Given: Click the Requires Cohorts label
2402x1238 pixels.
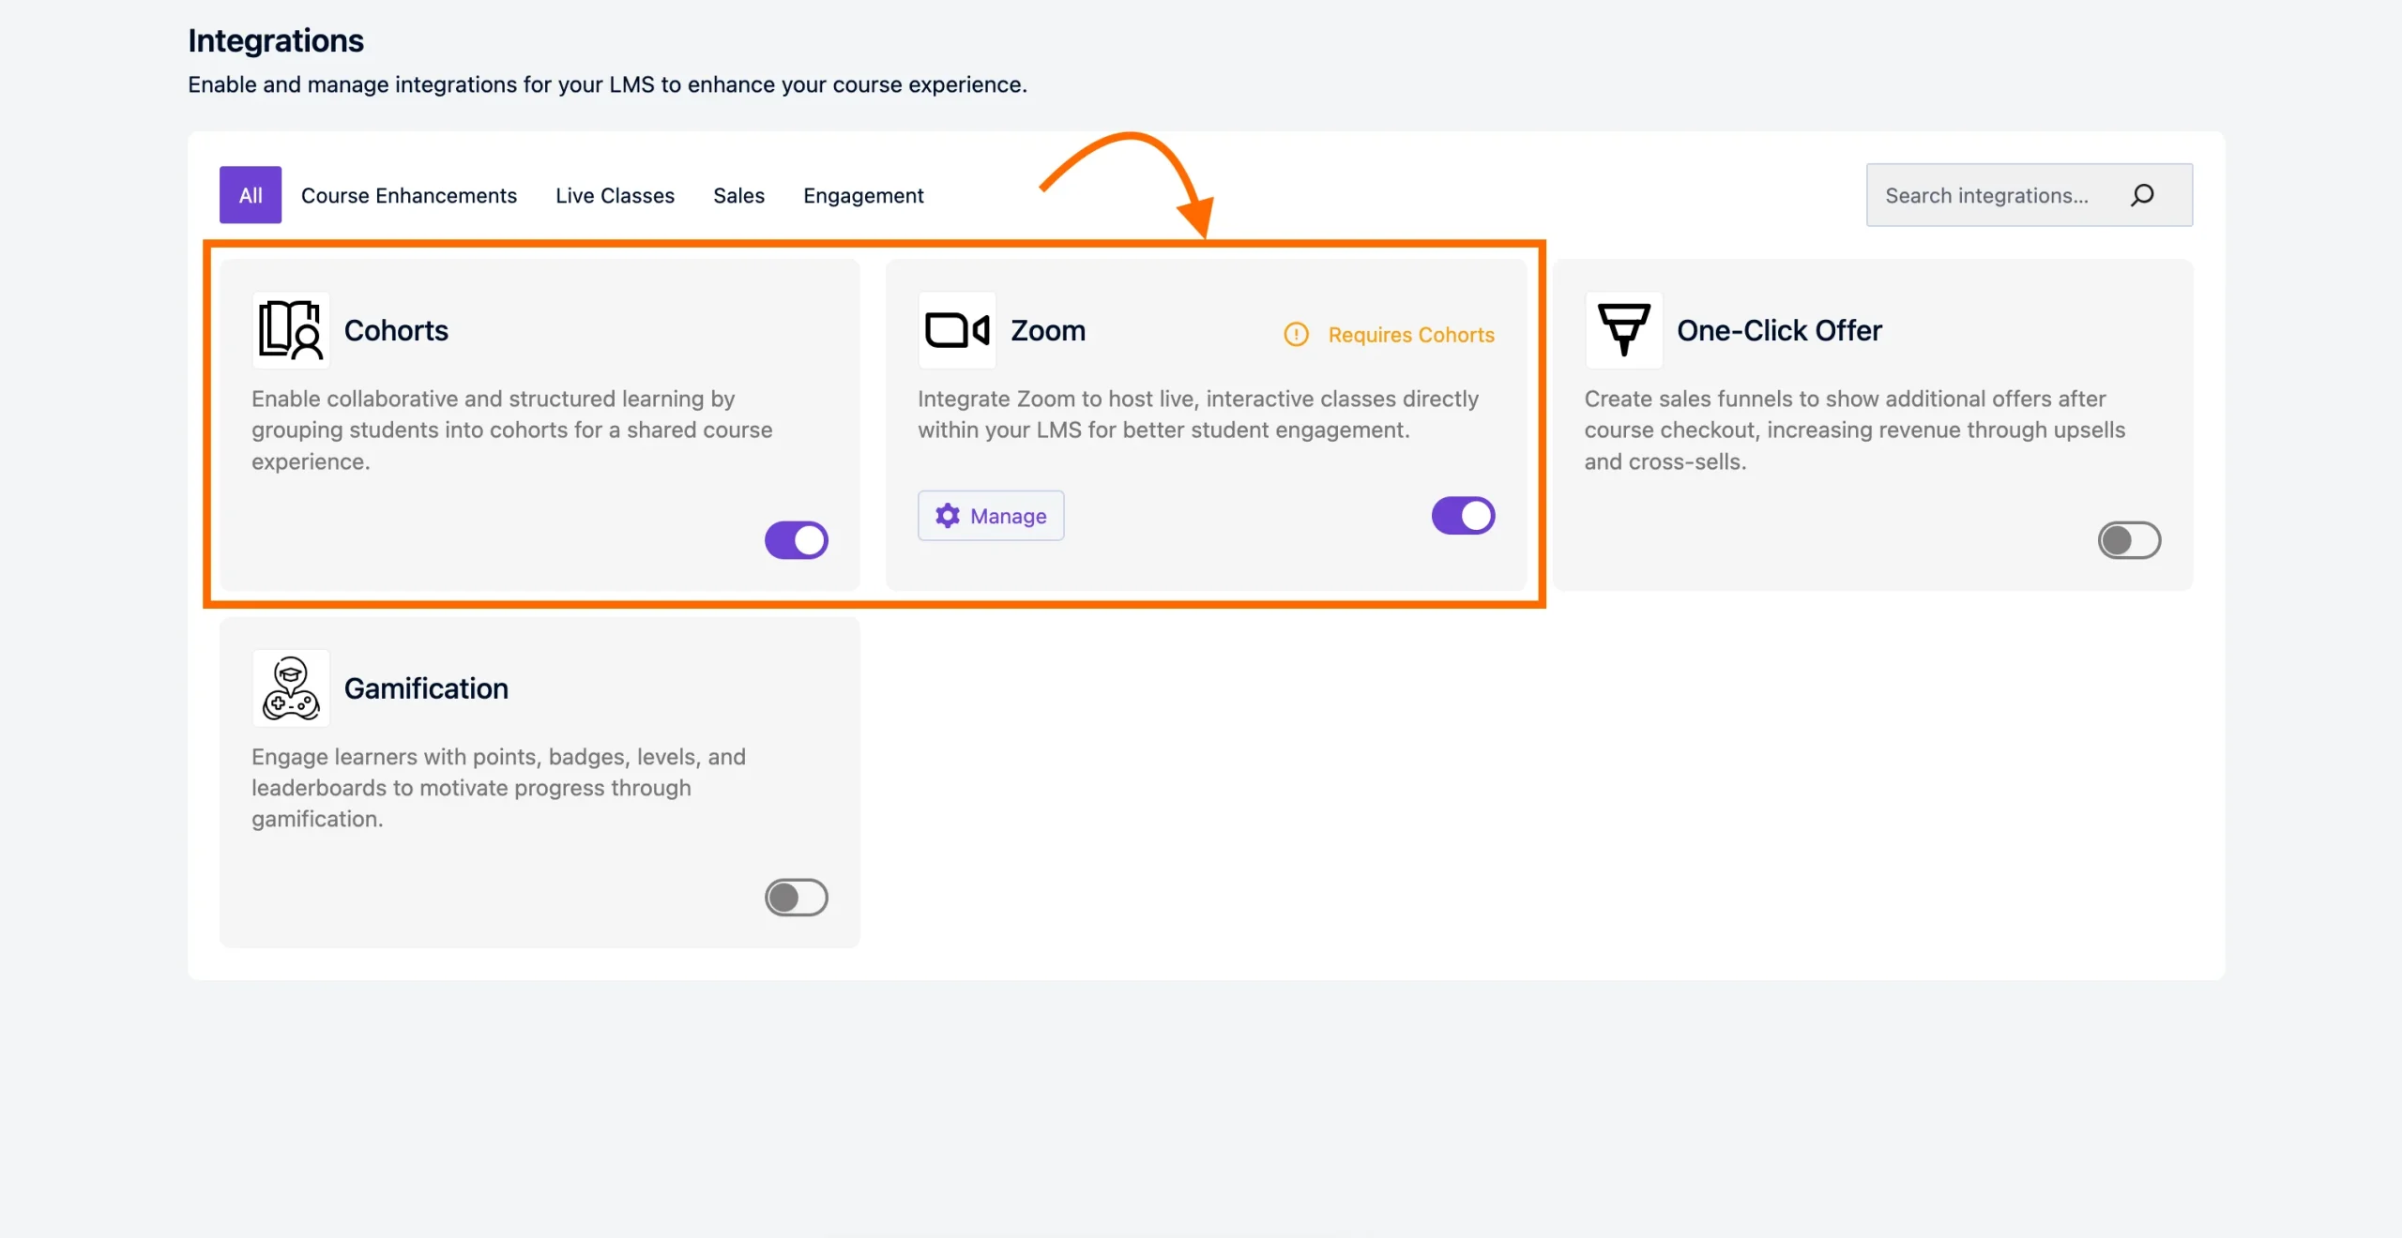Looking at the screenshot, I should point(1411,334).
